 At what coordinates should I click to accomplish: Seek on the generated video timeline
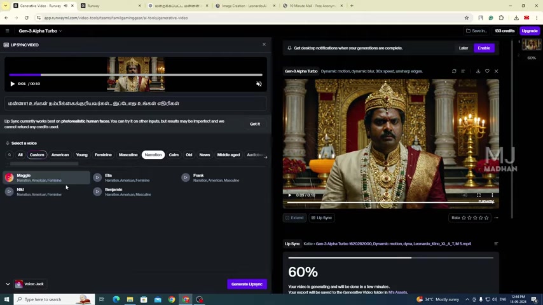pyautogui.click(x=390, y=203)
